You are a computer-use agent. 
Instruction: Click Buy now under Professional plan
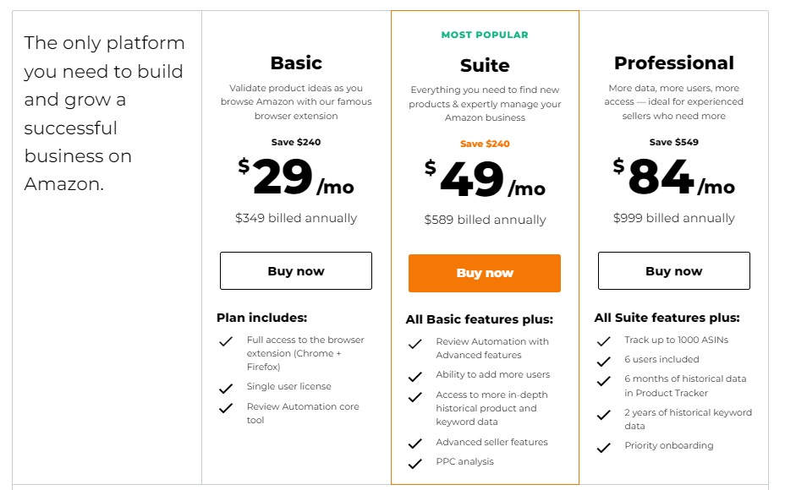click(x=673, y=271)
